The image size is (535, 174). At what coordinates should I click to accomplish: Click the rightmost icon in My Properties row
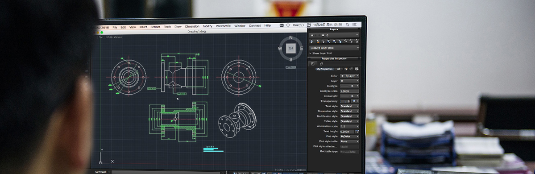point(357,69)
